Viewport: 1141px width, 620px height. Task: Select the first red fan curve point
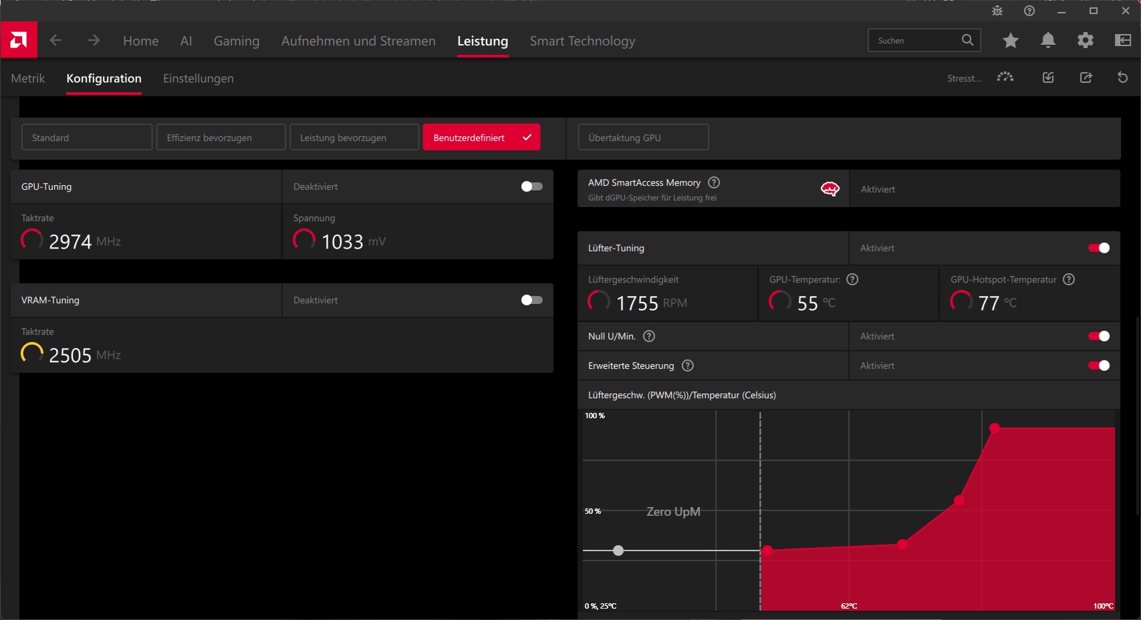pos(767,551)
